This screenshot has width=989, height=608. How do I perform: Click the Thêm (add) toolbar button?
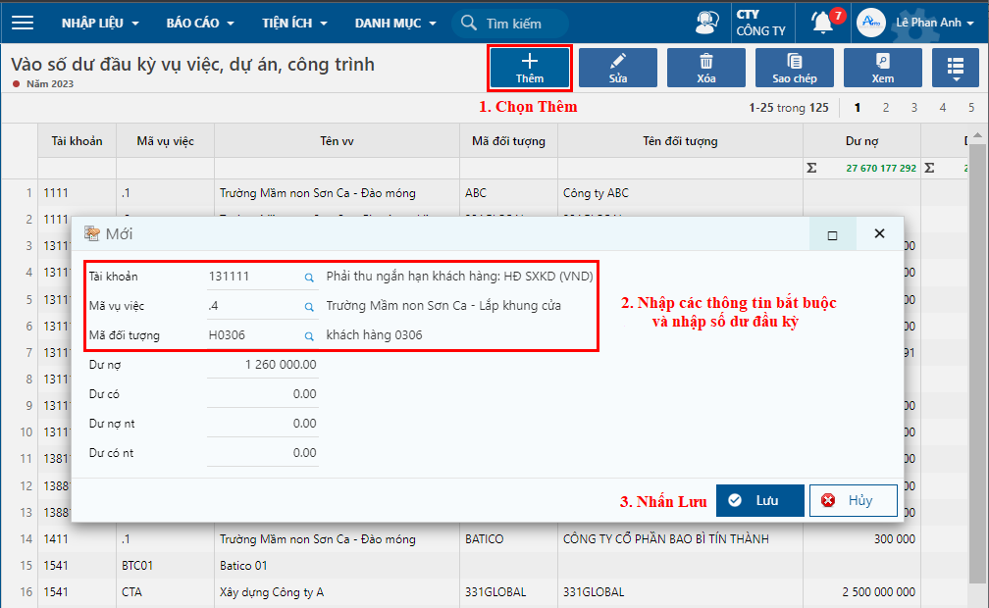tap(530, 68)
